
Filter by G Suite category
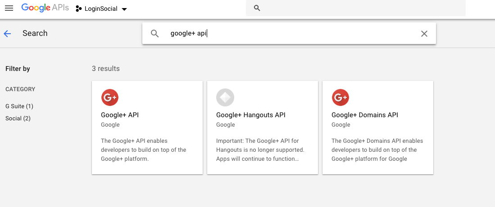(19, 106)
